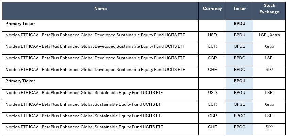The height and width of the screenshot is (138, 287).
Task: Select the "LSE, Xetra" stock exchange cell
Action: pyautogui.click(x=269, y=35)
